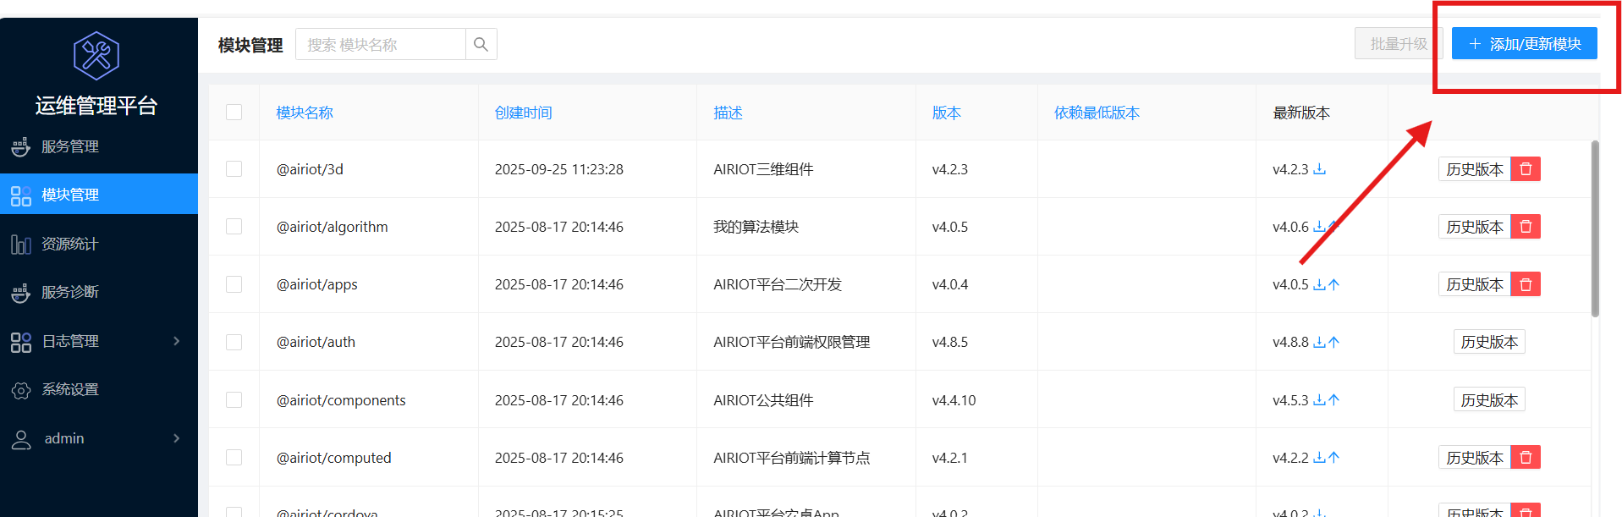Viewport: 1622px width, 517px height.
Task: Expand the admin user menu
Action: point(98,438)
